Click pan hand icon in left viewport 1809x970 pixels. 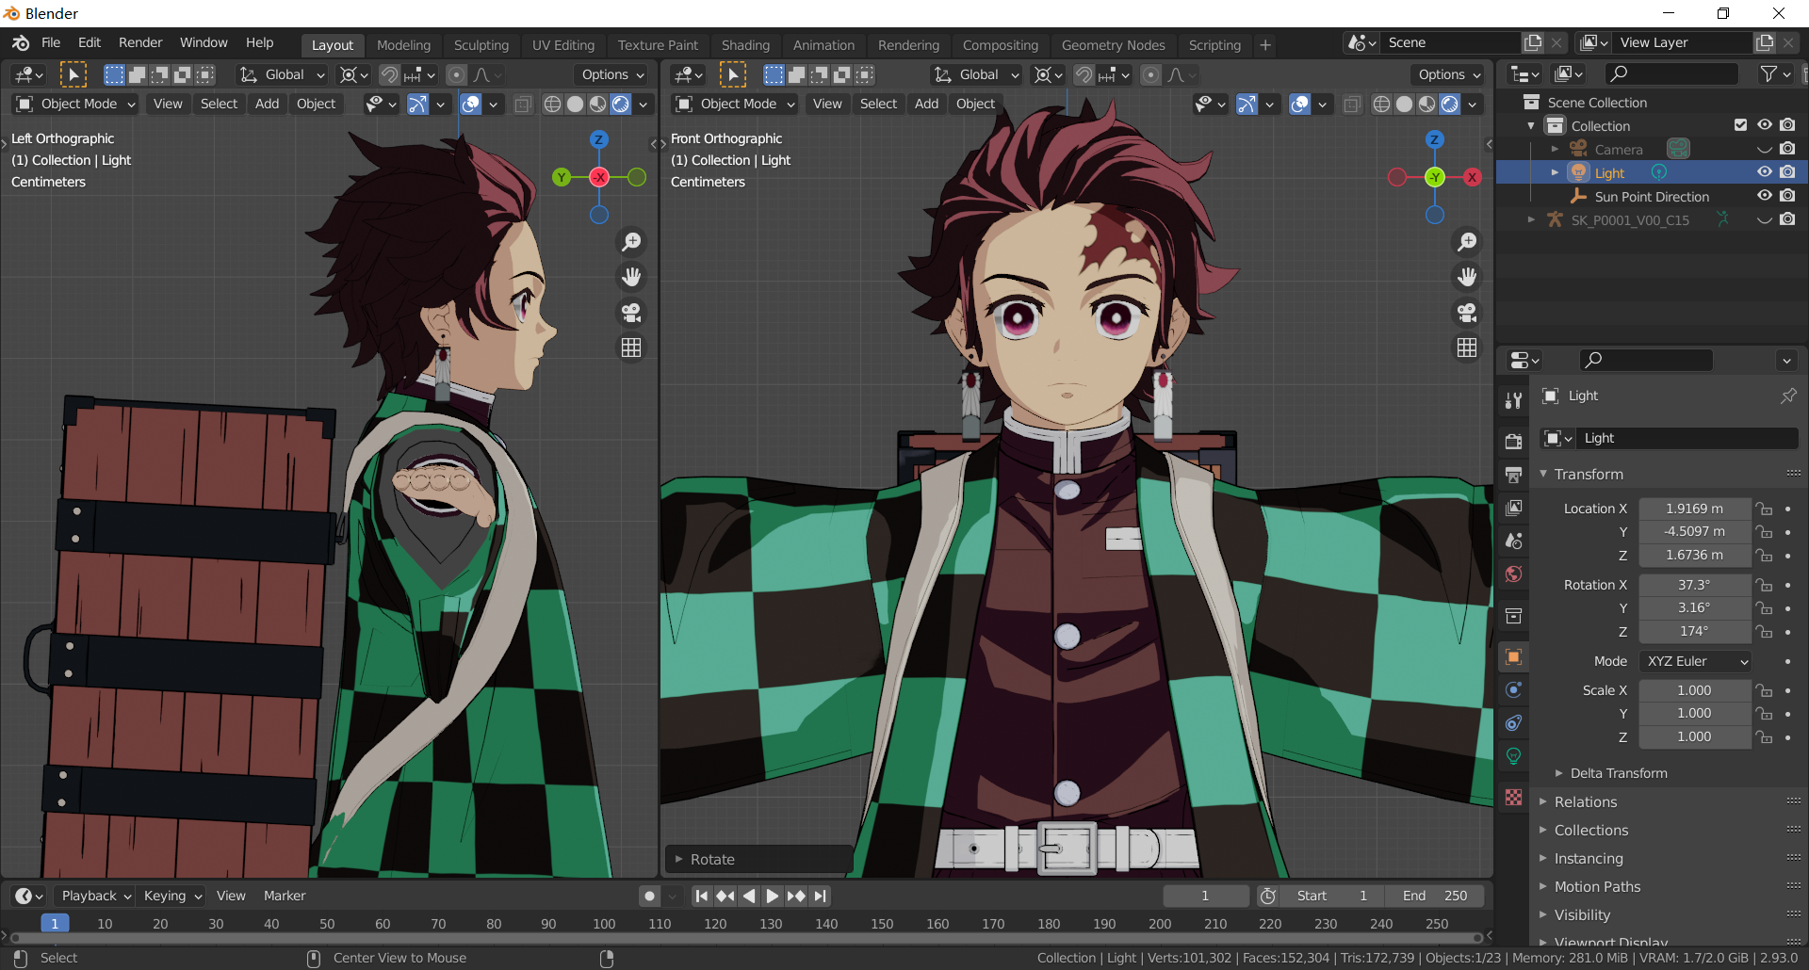(631, 277)
